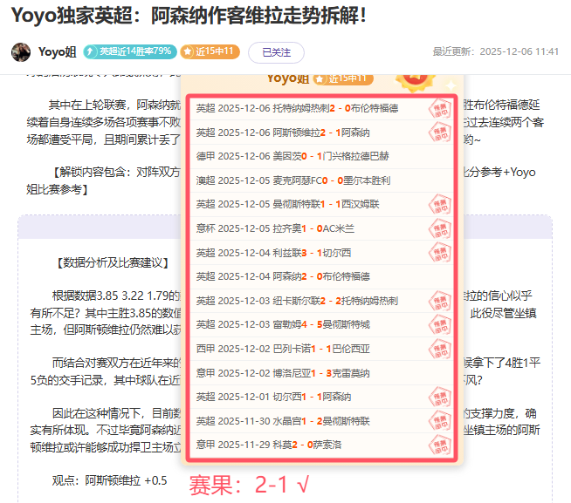Click the 英超近14胜率79% badge

127,51
